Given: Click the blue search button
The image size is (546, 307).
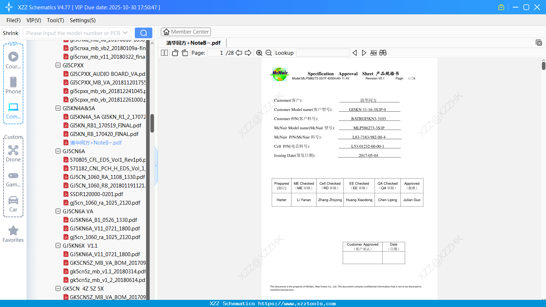Looking at the screenshot, I should [143, 33].
